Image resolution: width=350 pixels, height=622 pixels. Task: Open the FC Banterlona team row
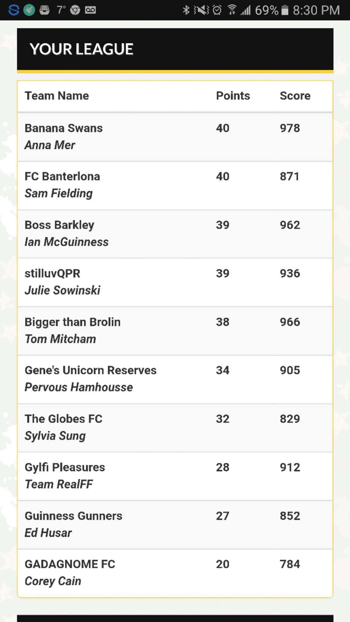(x=175, y=186)
